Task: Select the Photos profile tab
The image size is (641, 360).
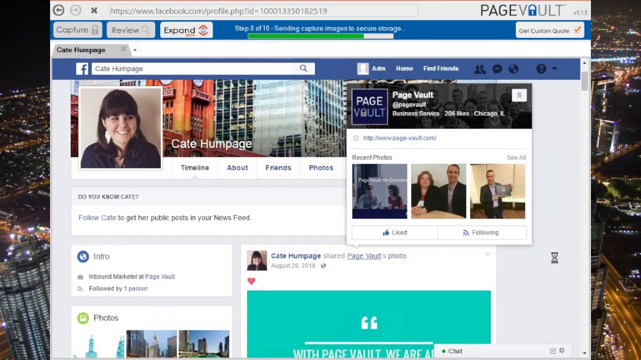Action: (x=321, y=168)
